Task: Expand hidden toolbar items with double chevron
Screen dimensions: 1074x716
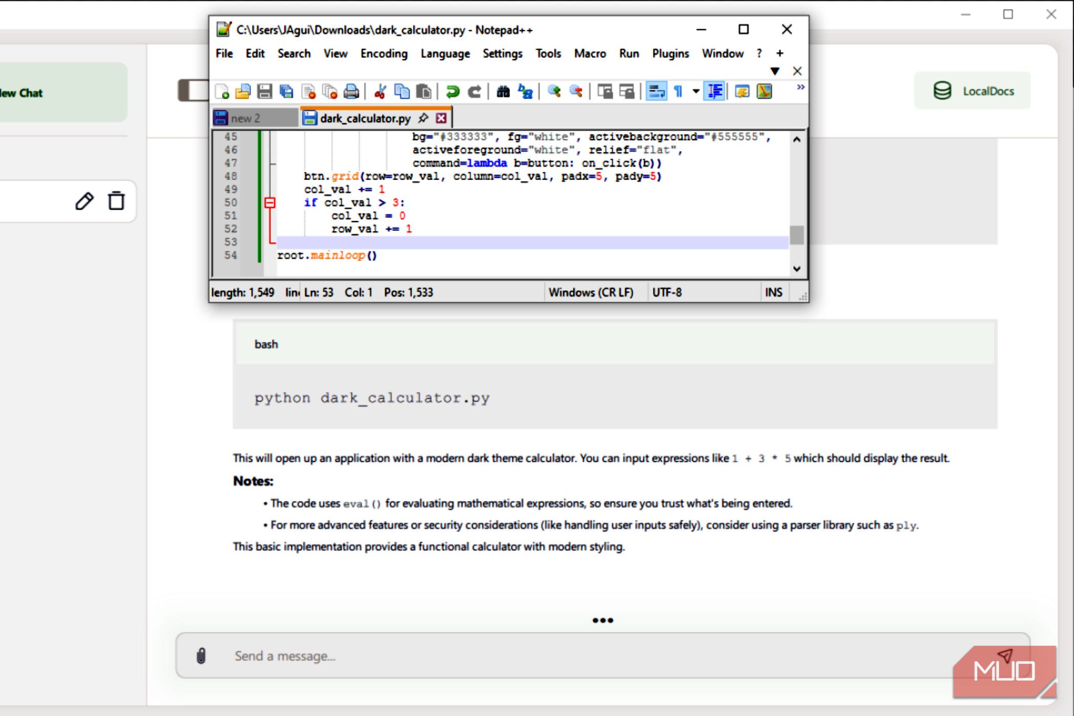Action: coord(800,87)
